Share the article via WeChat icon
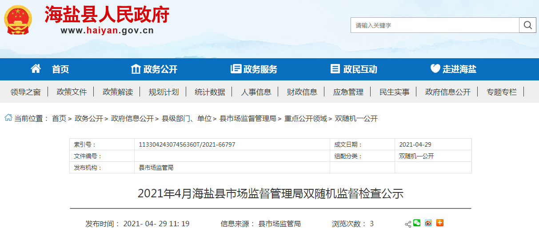 (x=416, y=223)
